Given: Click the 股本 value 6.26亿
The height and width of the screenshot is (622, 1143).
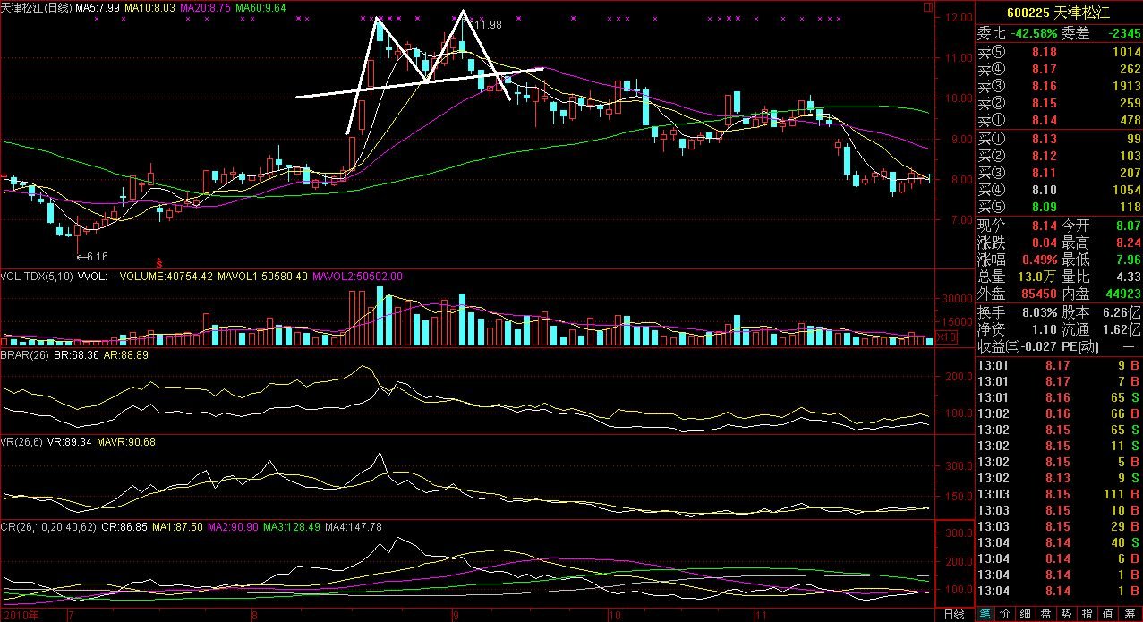Looking at the screenshot, I should point(1122,312).
